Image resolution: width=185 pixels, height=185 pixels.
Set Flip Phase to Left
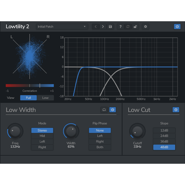pos(100,136)
